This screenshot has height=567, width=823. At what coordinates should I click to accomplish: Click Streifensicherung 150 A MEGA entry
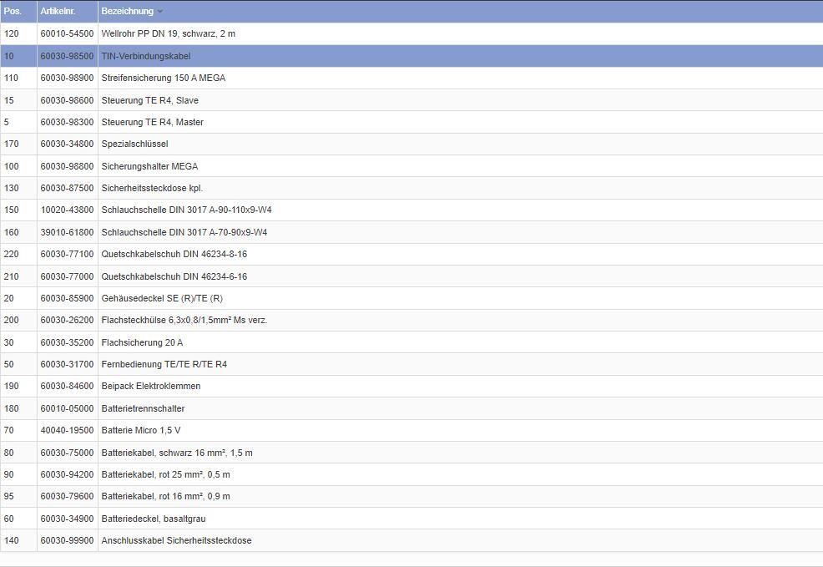[x=163, y=78]
